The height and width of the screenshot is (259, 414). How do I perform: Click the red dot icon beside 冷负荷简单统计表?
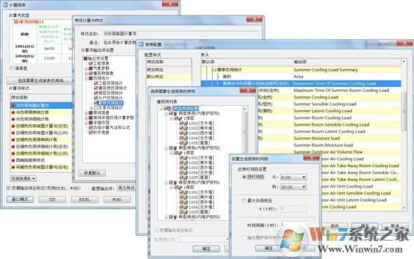point(13,112)
